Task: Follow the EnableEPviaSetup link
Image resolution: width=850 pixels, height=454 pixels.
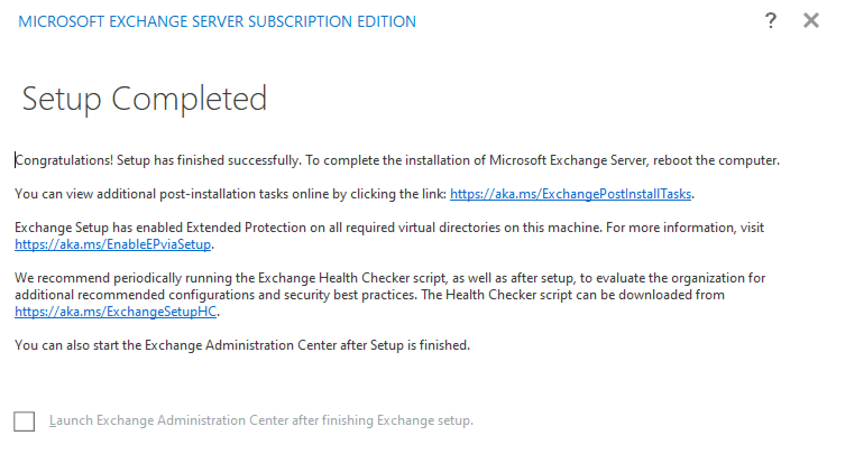Action: 113,244
